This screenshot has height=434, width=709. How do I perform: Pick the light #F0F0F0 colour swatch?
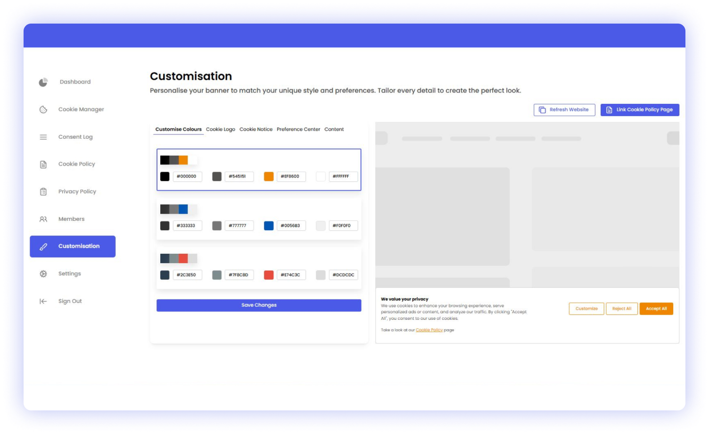click(x=321, y=225)
